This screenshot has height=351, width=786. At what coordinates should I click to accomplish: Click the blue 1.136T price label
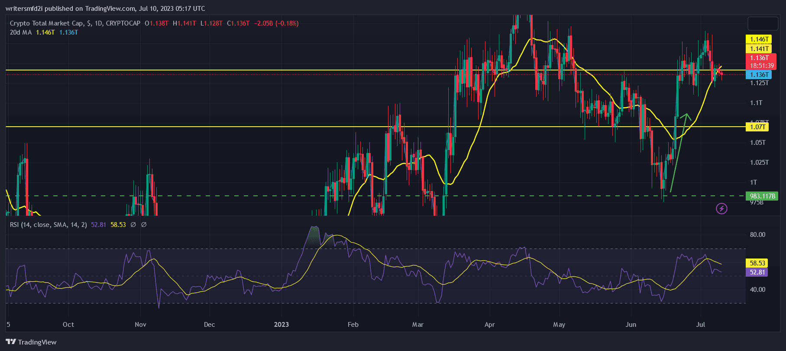(759, 75)
